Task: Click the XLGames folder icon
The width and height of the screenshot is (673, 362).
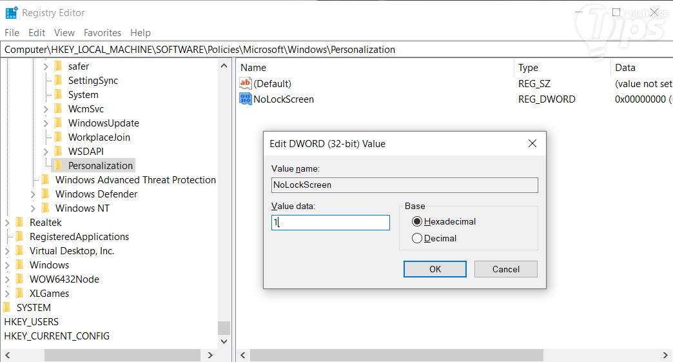Action: pyautogui.click(x=19, y=294)
